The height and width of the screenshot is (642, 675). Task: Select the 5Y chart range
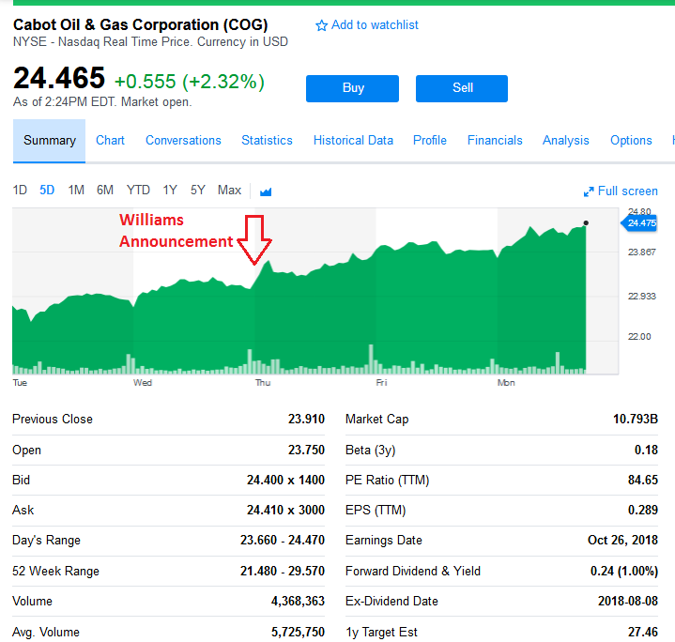(197, 190)
